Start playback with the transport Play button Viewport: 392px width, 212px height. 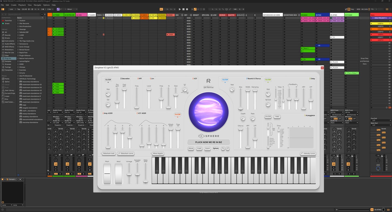(x=180, y=9)
